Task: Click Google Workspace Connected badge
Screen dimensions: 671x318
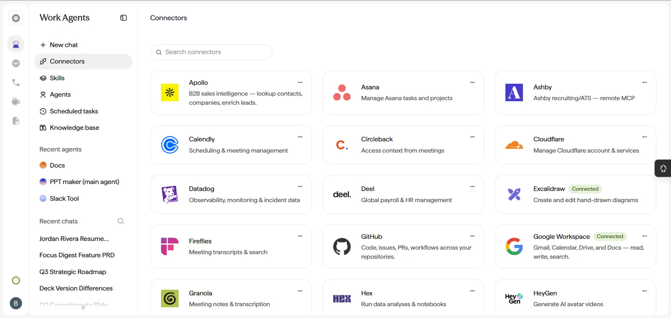Action: click(x=610, y=236)
